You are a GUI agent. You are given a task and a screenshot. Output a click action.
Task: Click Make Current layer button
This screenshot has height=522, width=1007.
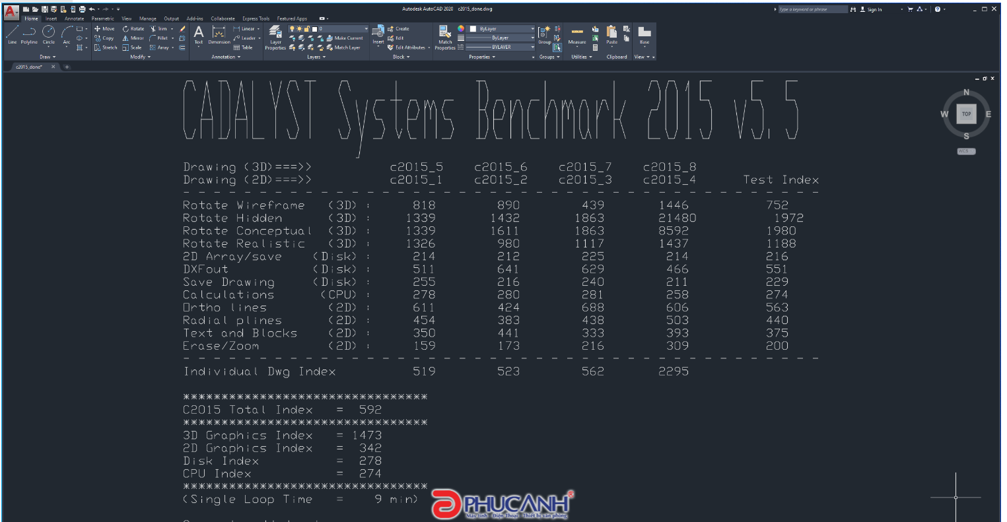[x=345, y=38]
